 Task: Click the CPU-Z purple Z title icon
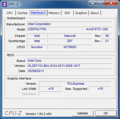[x=5, y=4]
